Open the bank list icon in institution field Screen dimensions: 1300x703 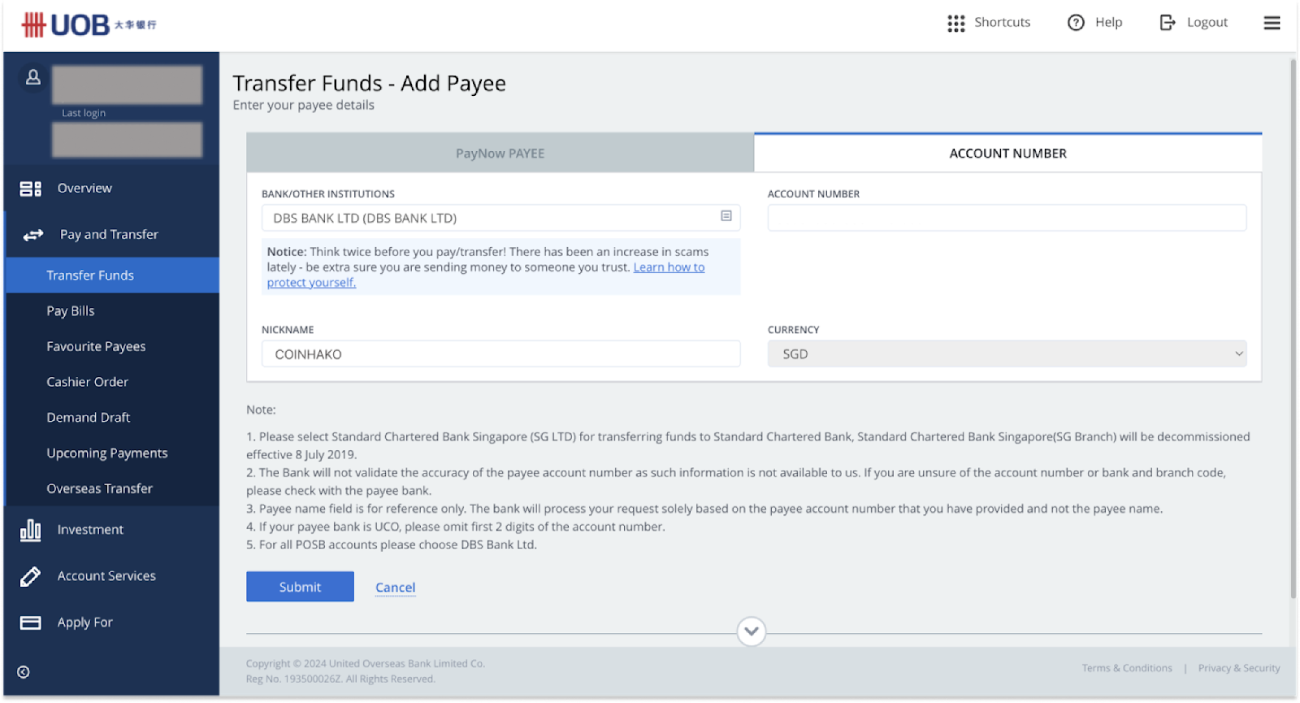pyautogui.click(x=726, y=216)
